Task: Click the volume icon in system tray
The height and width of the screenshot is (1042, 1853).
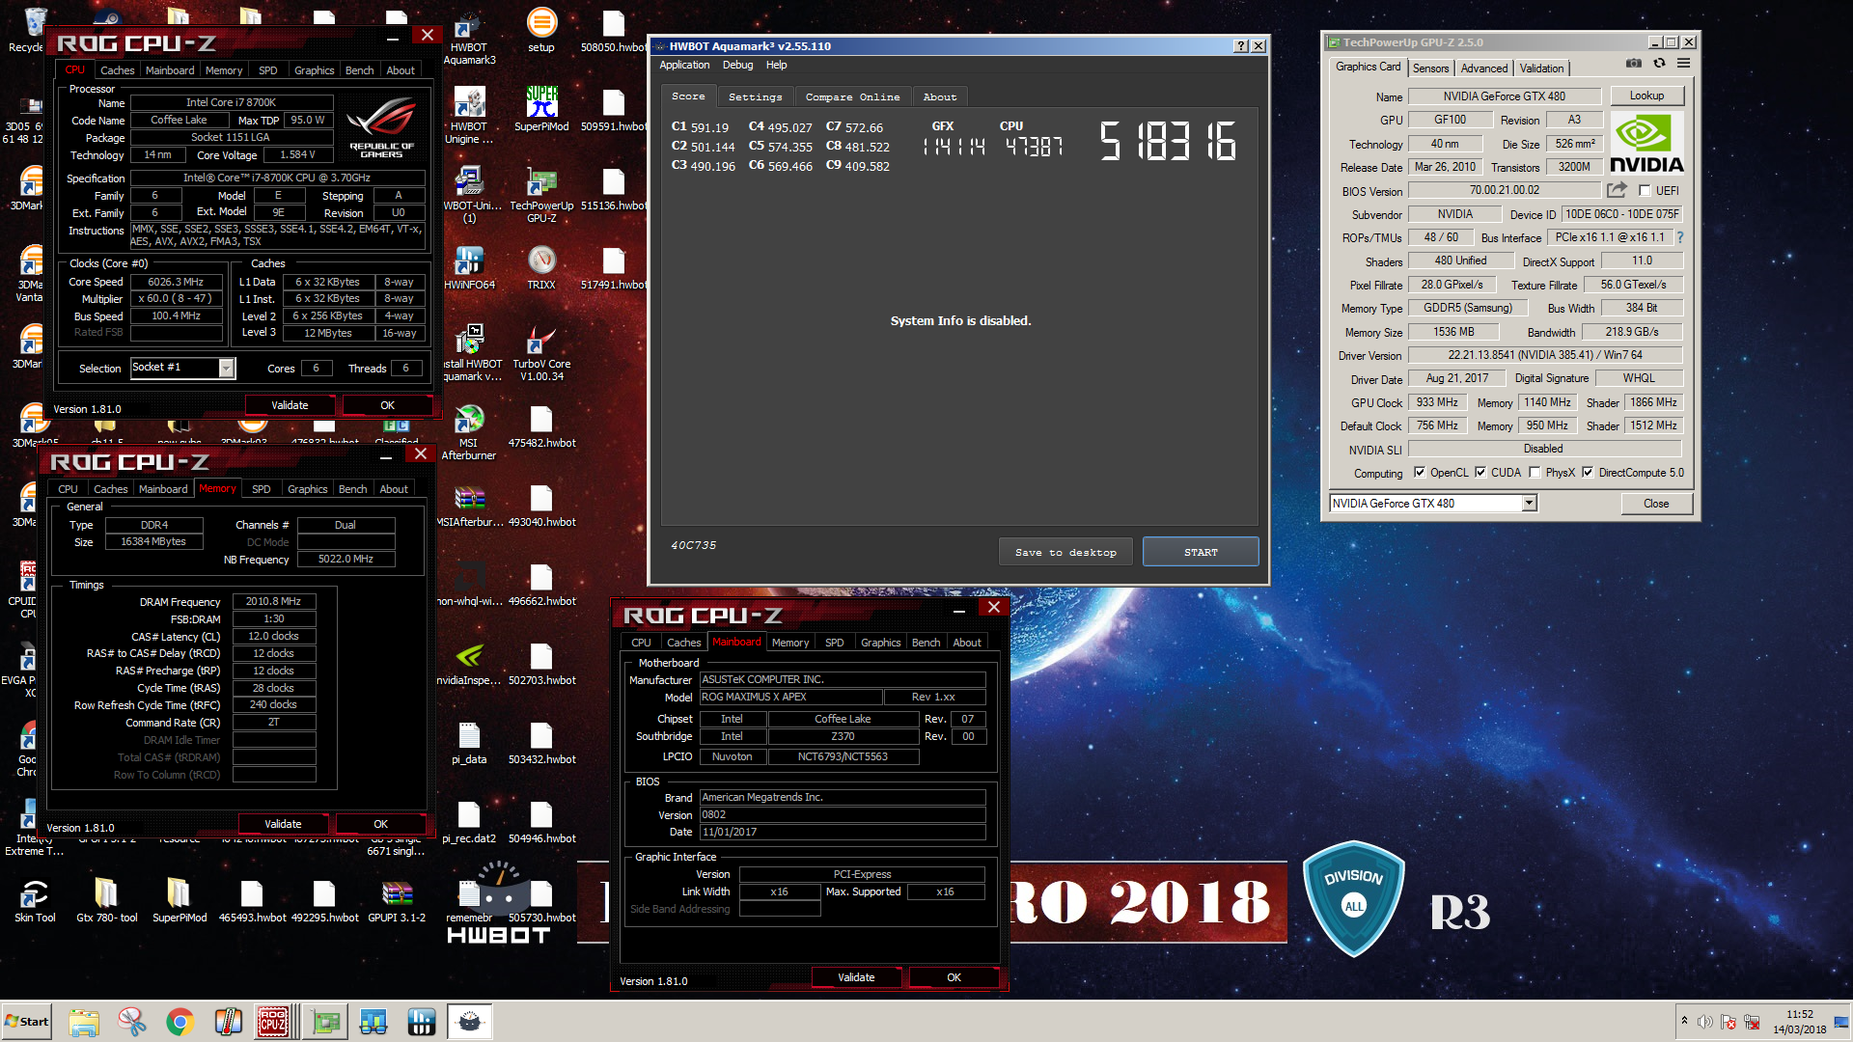Action: (1704, 1021)
